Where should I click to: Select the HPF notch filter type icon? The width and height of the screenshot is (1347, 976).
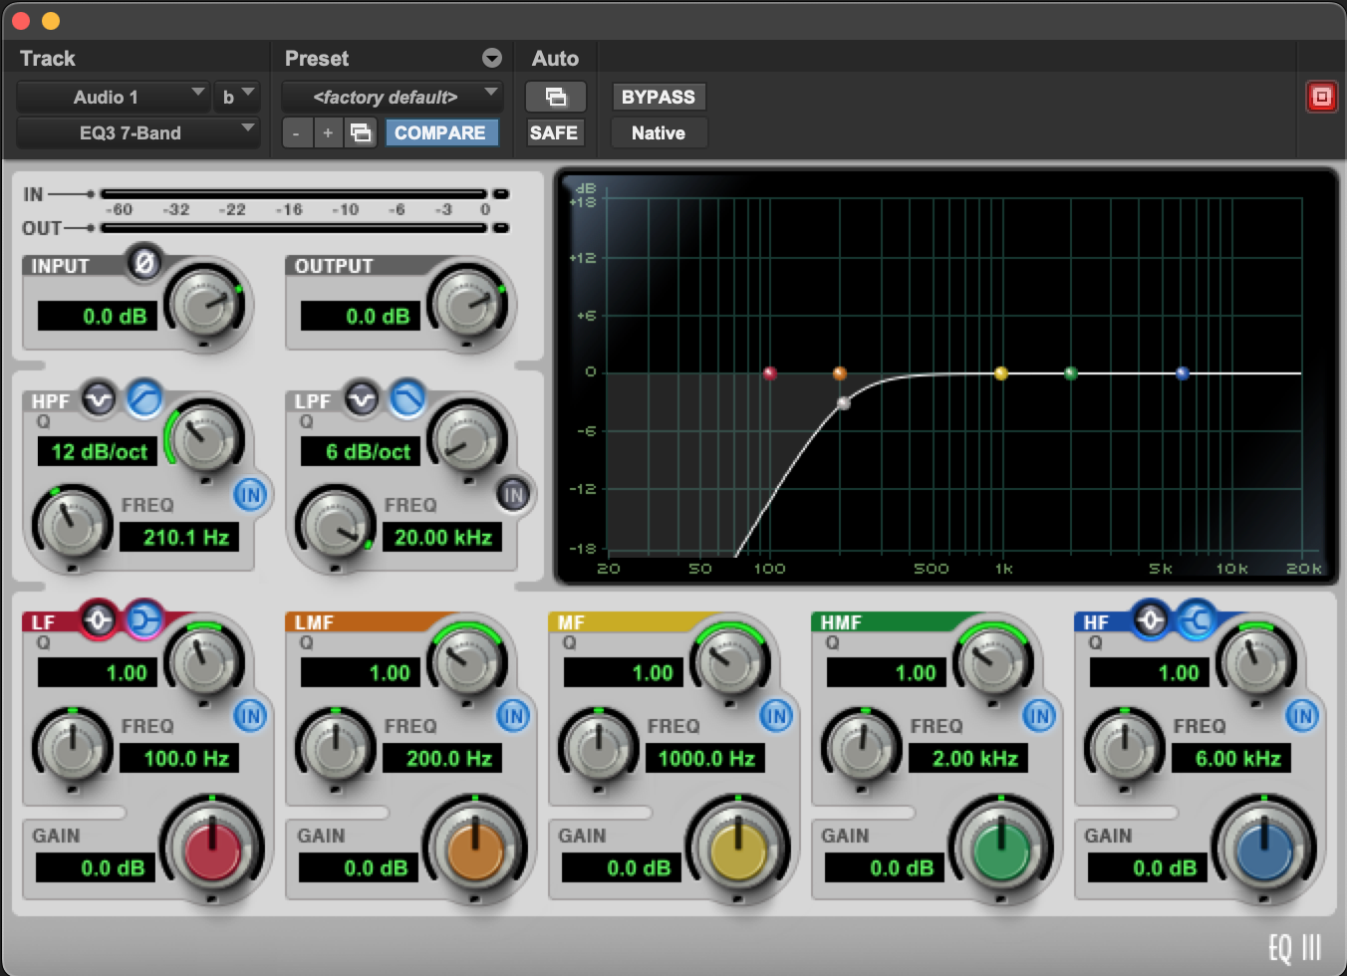point(96,399)
